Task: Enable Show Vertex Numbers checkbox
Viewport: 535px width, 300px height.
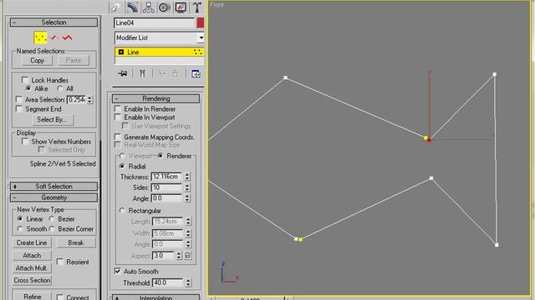Action: click(25, 141)
